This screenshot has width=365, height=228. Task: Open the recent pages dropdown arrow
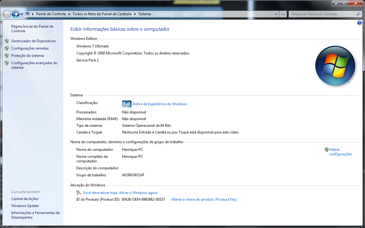click(x=22, y=14)
